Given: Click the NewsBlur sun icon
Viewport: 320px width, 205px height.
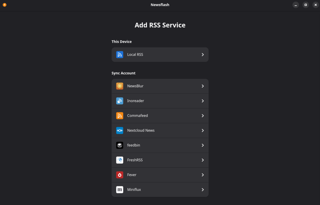Looking at the screenshot, I should 120,86.
